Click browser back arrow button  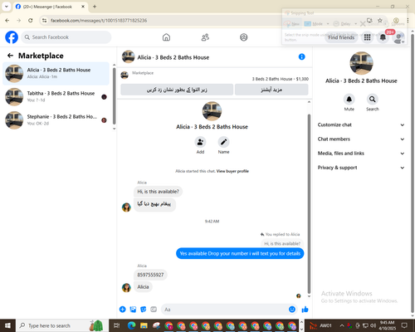click(7, 20)
